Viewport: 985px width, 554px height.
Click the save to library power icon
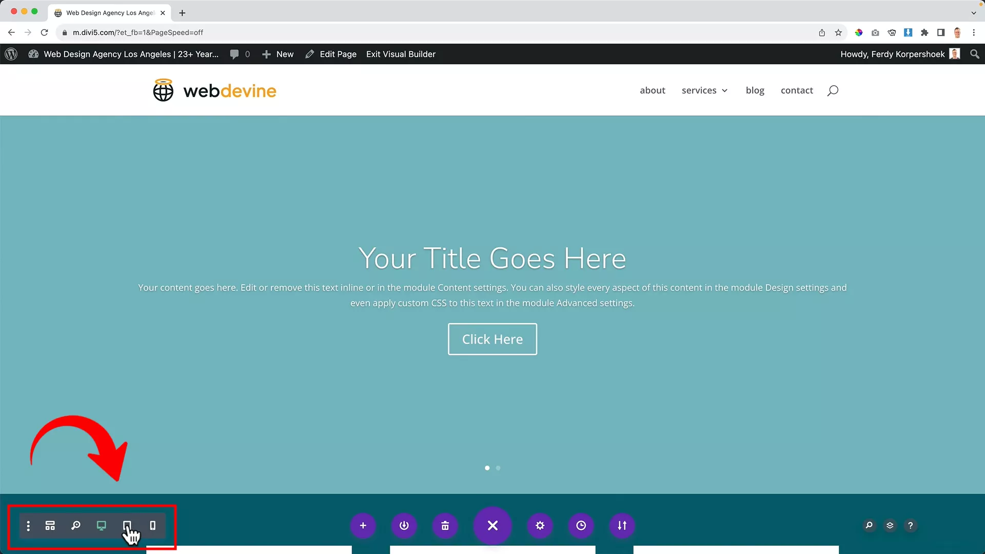click(x=404, y=525)
